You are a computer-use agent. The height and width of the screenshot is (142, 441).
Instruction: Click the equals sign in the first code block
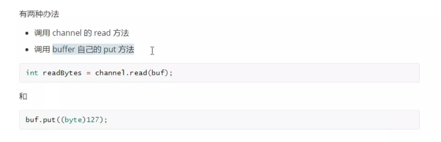click(x=88, y=73)
